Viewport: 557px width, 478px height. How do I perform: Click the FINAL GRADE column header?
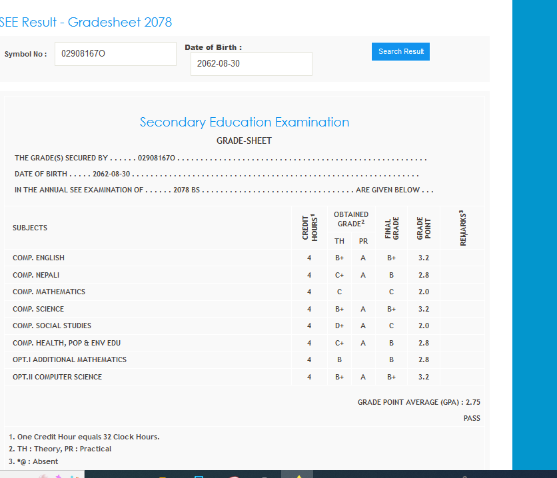pos(391,228)
